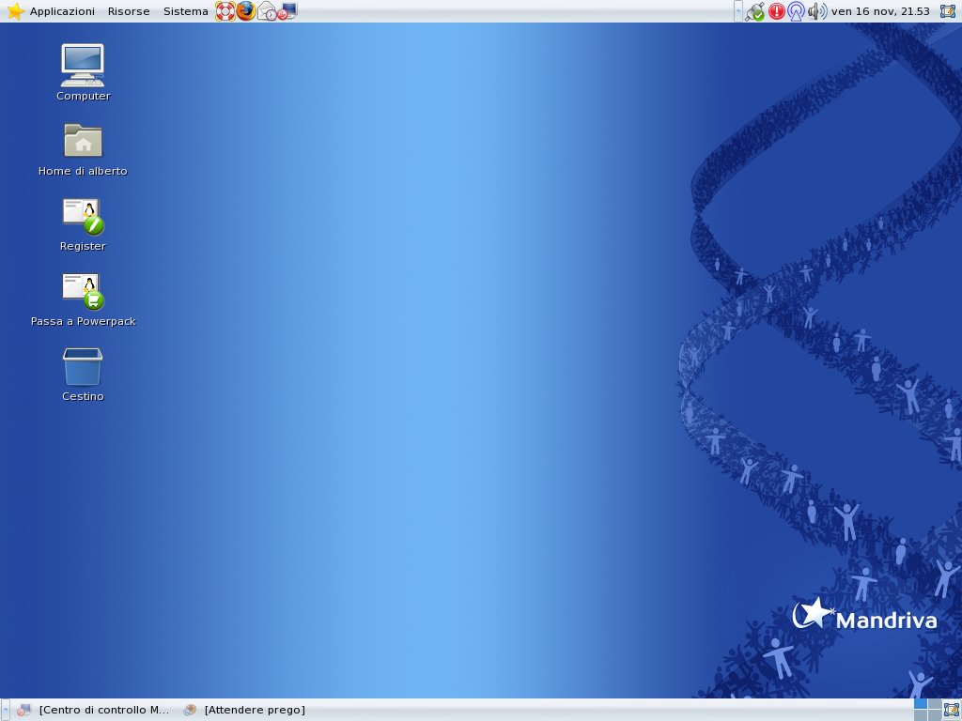Restore Centro di controllo window from taskbar
962x721 pixels.
[93, 710]
